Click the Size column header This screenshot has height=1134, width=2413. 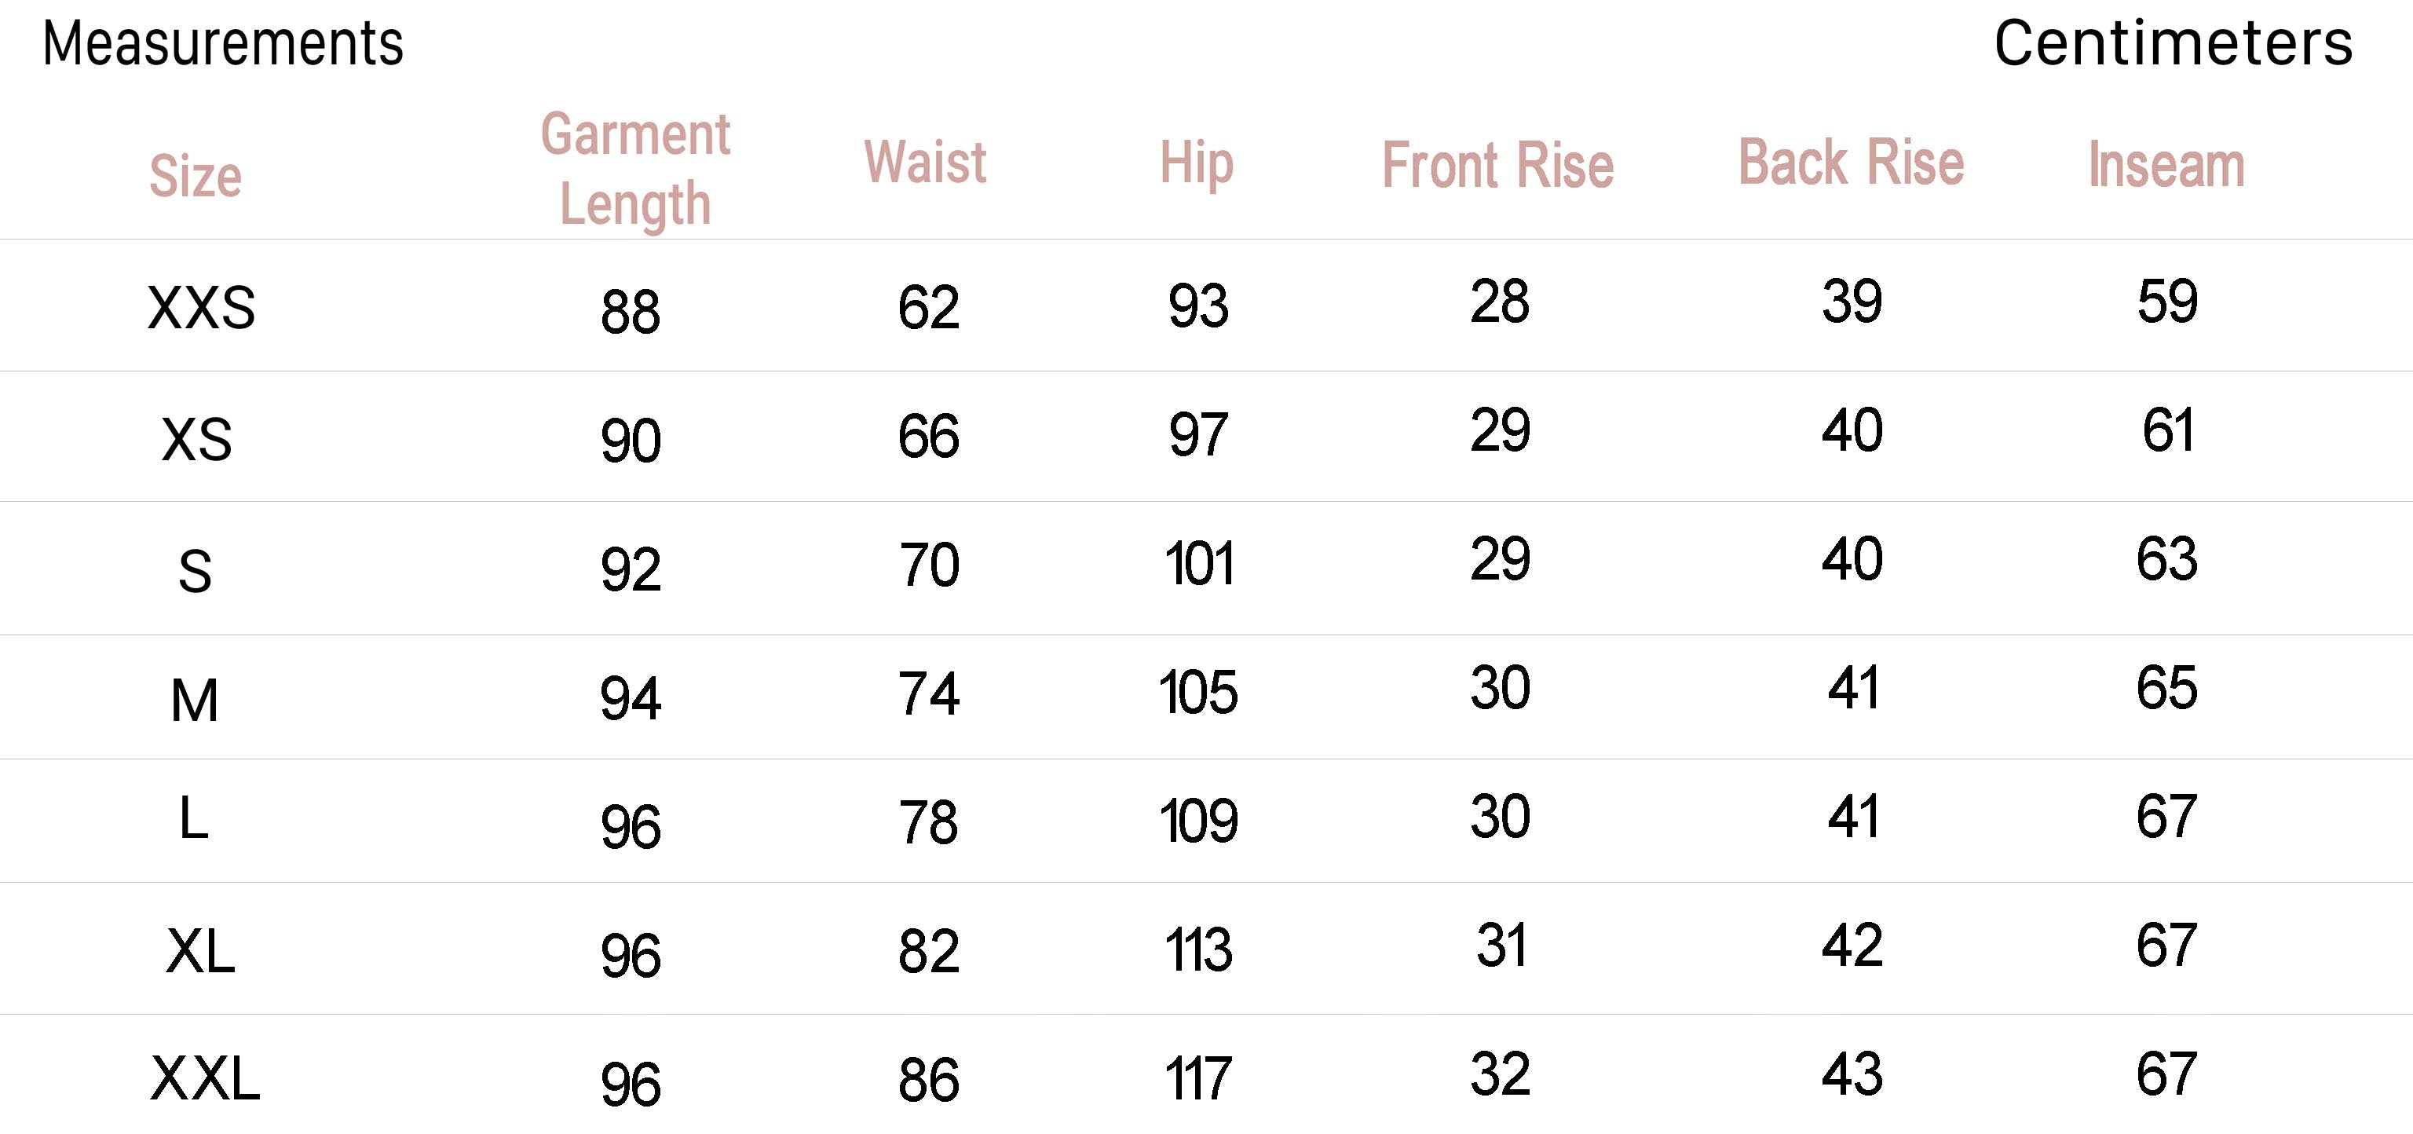tap(195, 175)
